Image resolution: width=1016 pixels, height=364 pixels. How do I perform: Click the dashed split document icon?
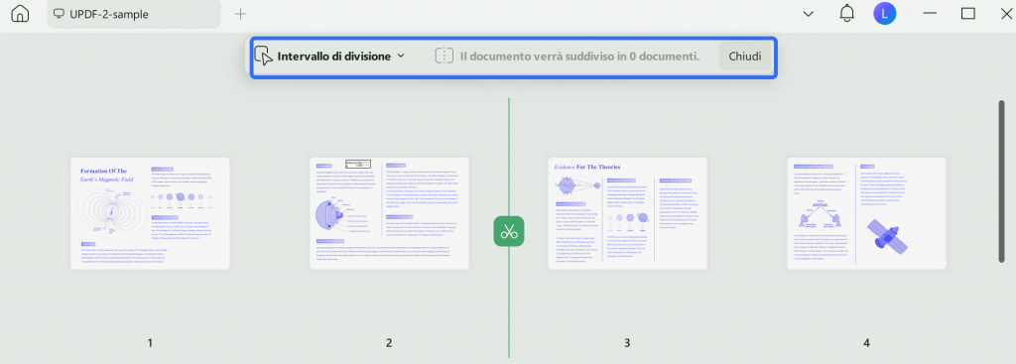point(444,57)
